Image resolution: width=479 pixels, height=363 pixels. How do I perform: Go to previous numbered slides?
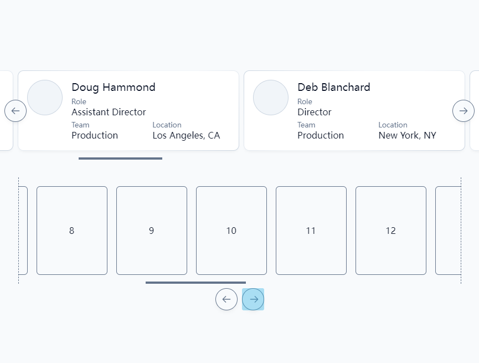pos(226,299)
